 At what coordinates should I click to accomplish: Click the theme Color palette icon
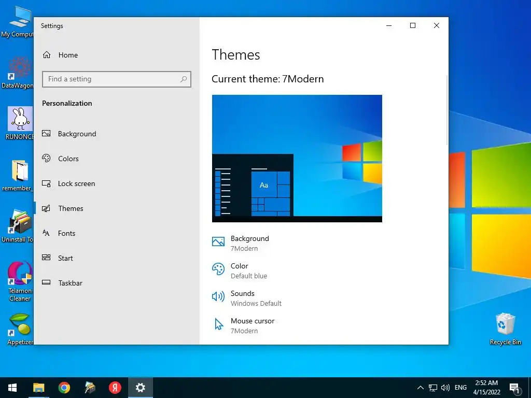click(x=218, y=269)
